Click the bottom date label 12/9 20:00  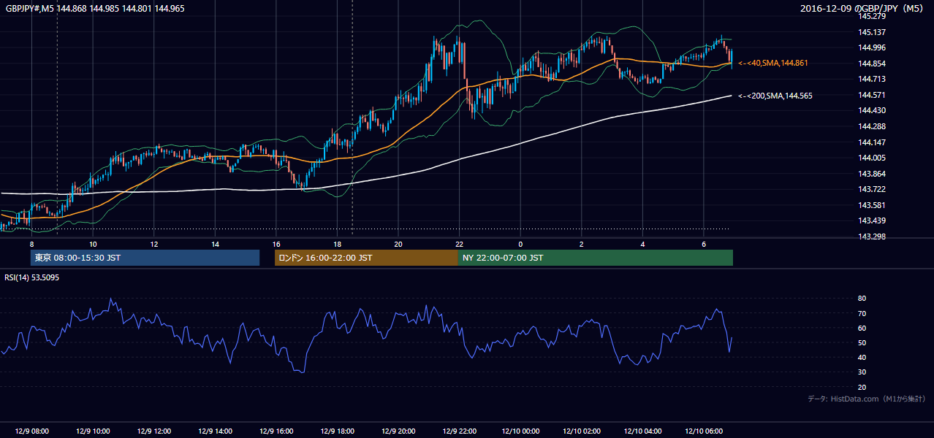398,431
